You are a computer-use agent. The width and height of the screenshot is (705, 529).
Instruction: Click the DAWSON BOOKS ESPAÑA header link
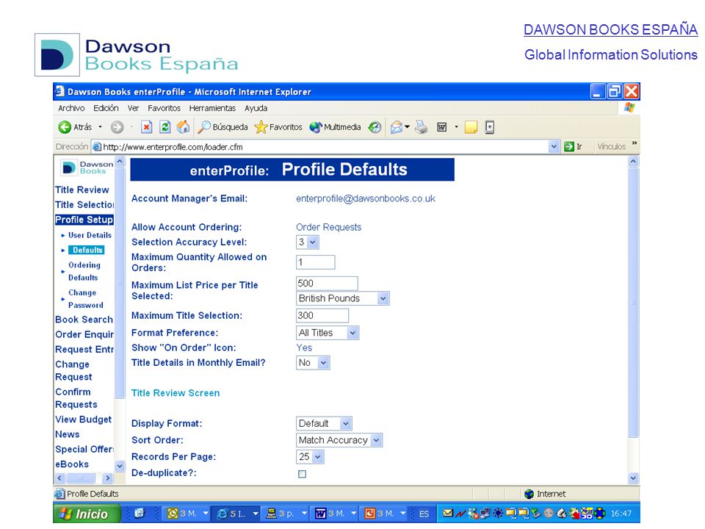click(x=610, y=29)
